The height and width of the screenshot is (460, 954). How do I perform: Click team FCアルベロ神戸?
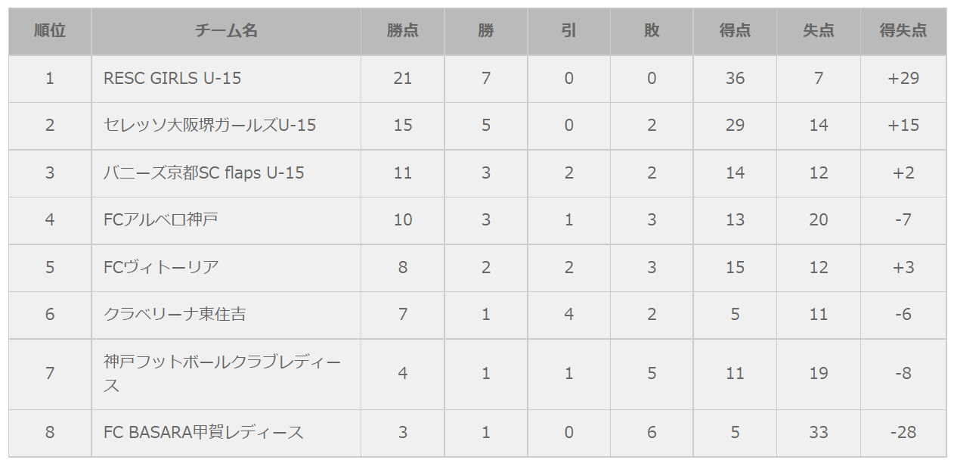click(161, 219)
